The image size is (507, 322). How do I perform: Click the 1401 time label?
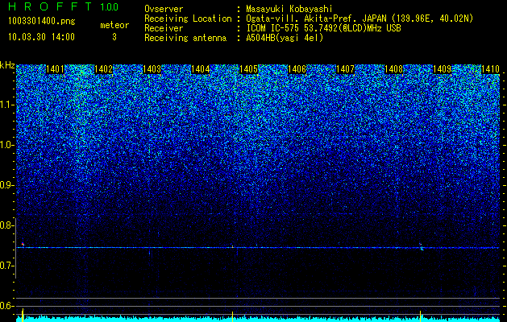(55, 69)
